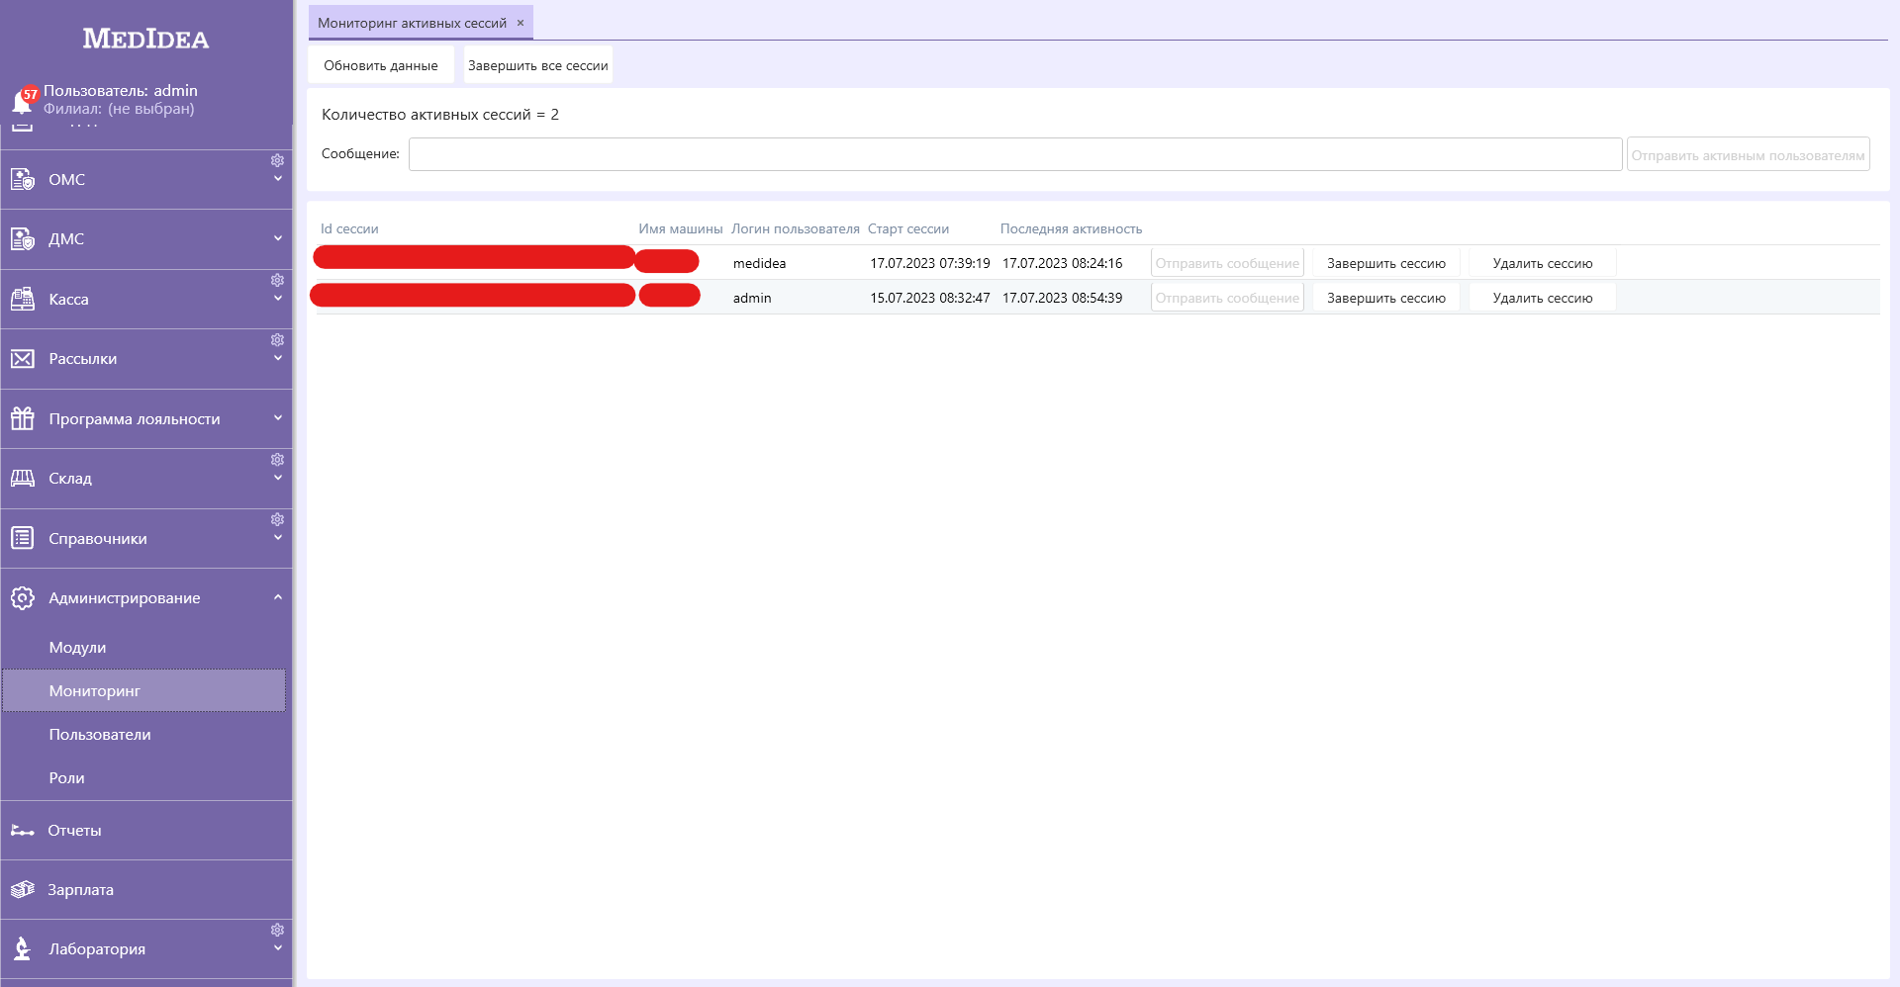Click the Рассылки envelope icon

23,358
